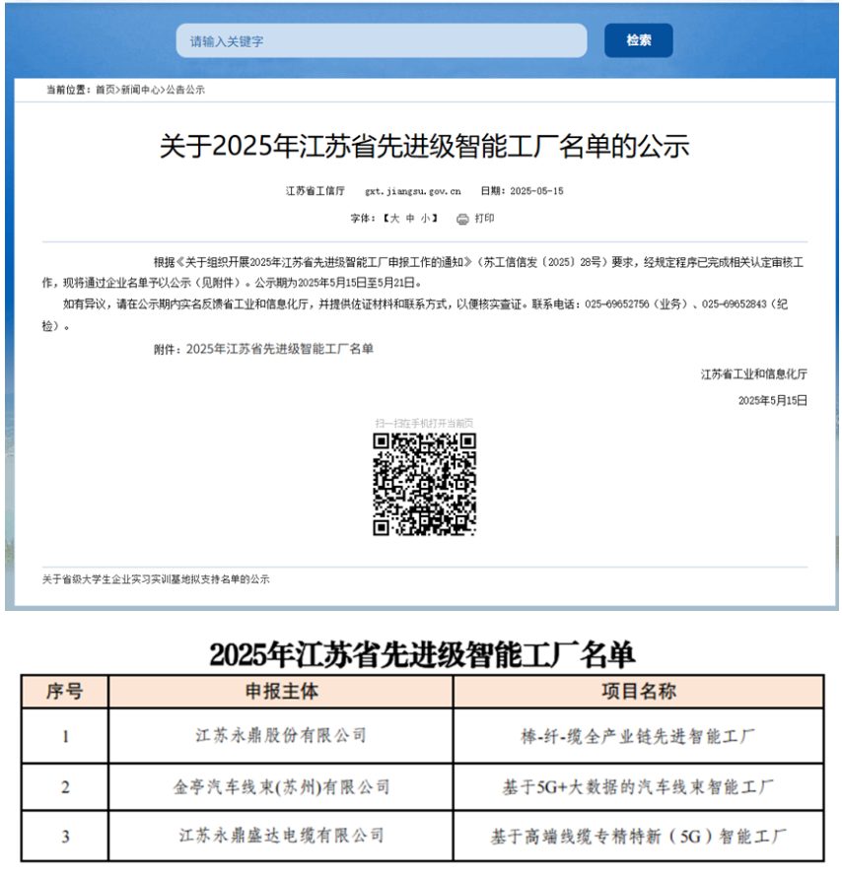The height and width of the screenshot is (877, 842).
Task: Click the cell 金亭汽车线束(苏州)有限公司
Action: 281,787
